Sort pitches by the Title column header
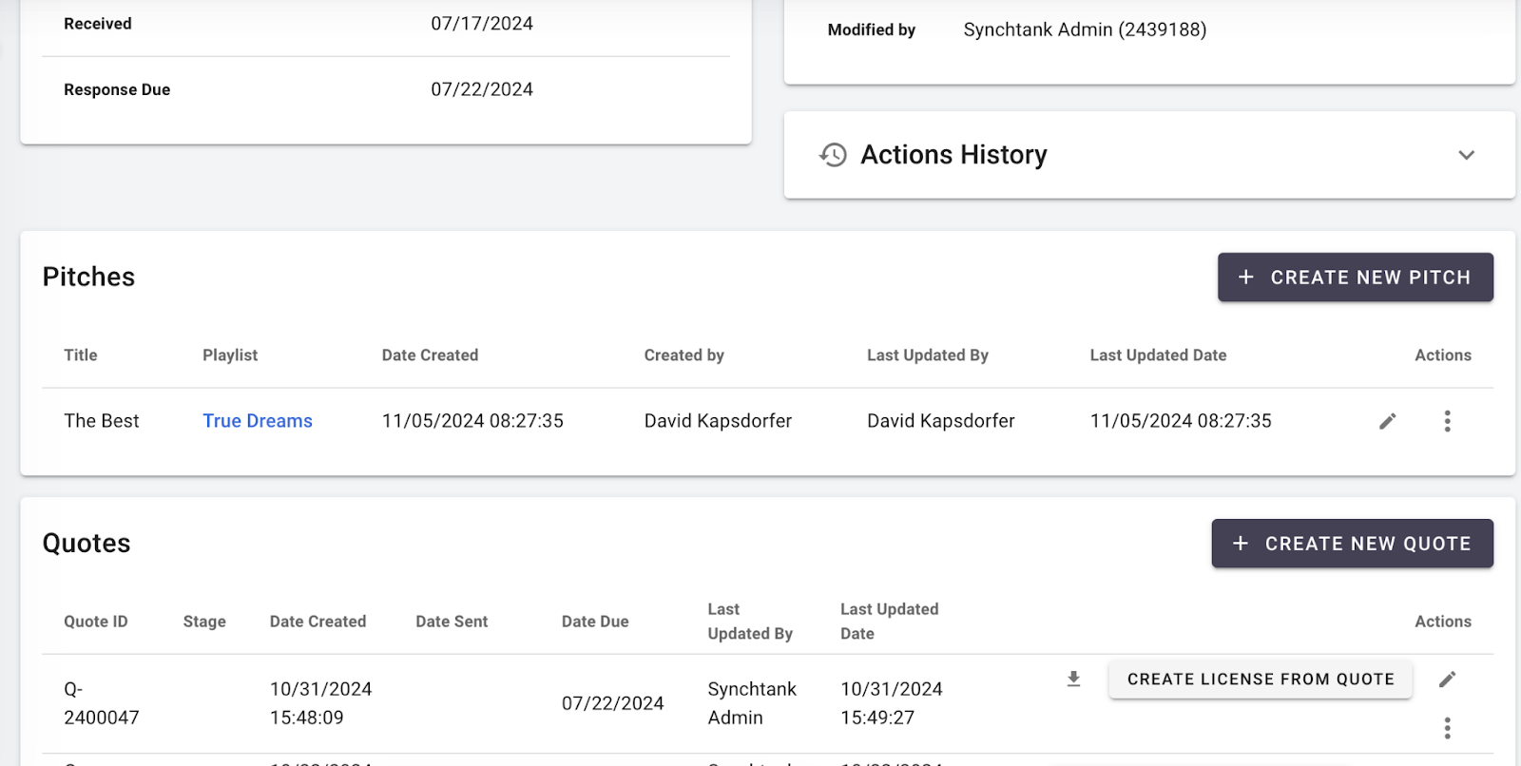Viewport: 1521px width, 766px height. (81, 355)
